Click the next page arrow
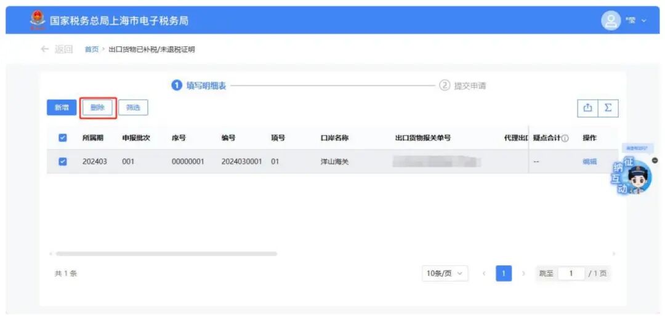This screenshot has width=665, height=319. tap(524, 273)
